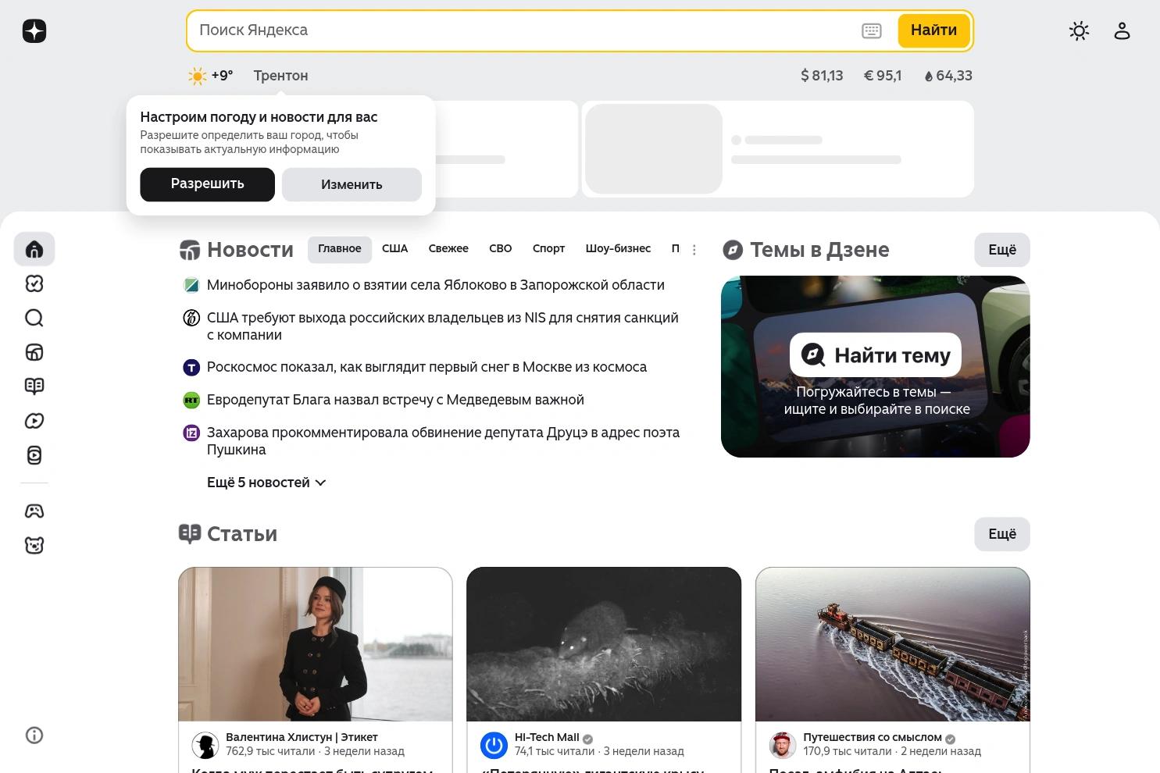The height and width of the screenshot is (773, 1160).
Task: Open the gamepad Games icon in the sidebar
Action: [x=34, y=510]
